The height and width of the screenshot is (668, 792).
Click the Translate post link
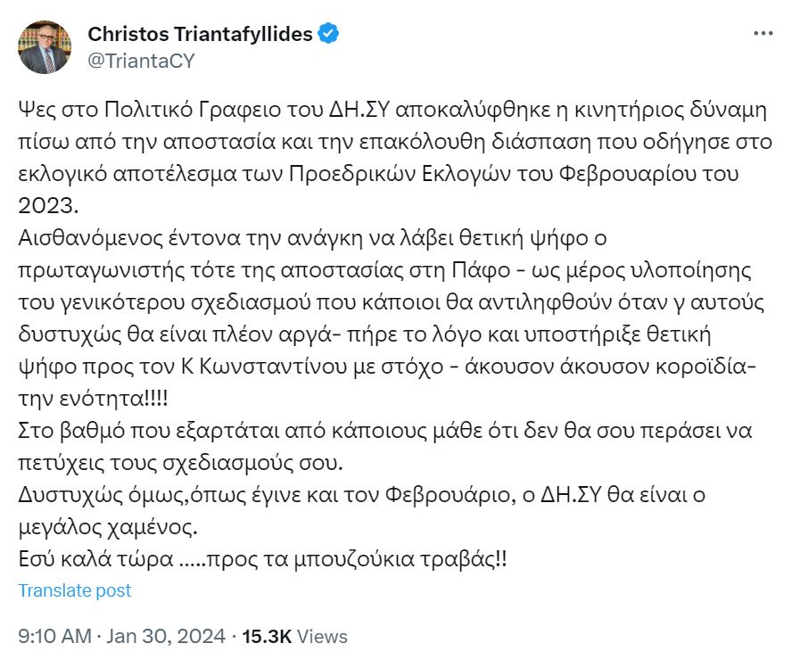pyautogui.click(x=75, y=590)
